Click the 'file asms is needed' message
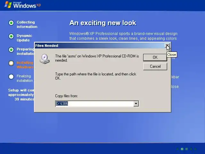The height and width of the screenshot is (154, 205). click(97, 58)
